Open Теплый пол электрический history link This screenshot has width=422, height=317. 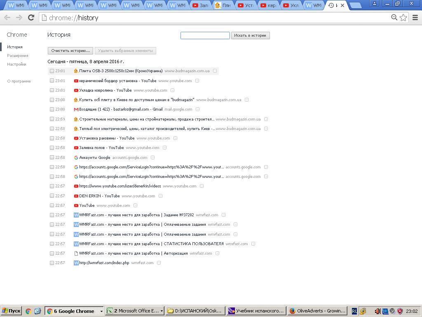147,129
